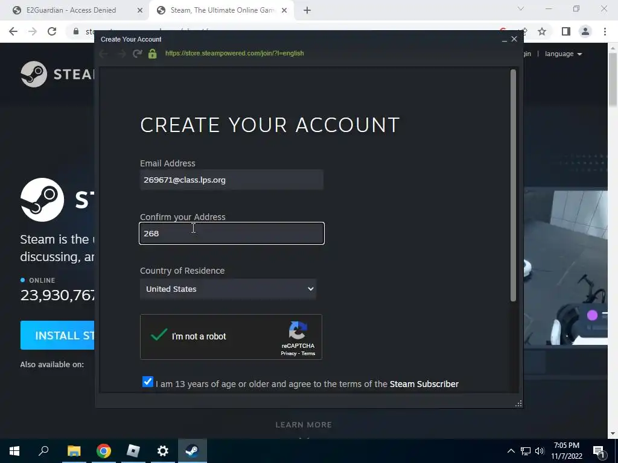Open the language dropdown on Steam page
This screenshot has width=618, height=463.
(x=563, y=54)
